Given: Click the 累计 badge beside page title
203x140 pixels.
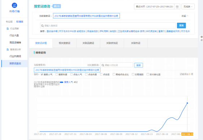Looking at the screenshot, I should [56, 6].
